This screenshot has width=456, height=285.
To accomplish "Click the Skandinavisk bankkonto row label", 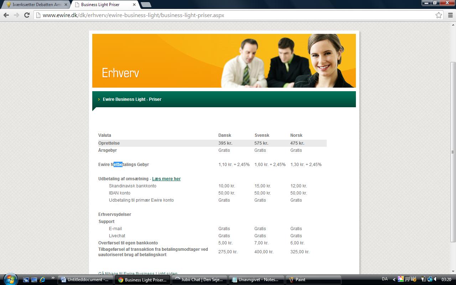I will [x=133, y=186].
